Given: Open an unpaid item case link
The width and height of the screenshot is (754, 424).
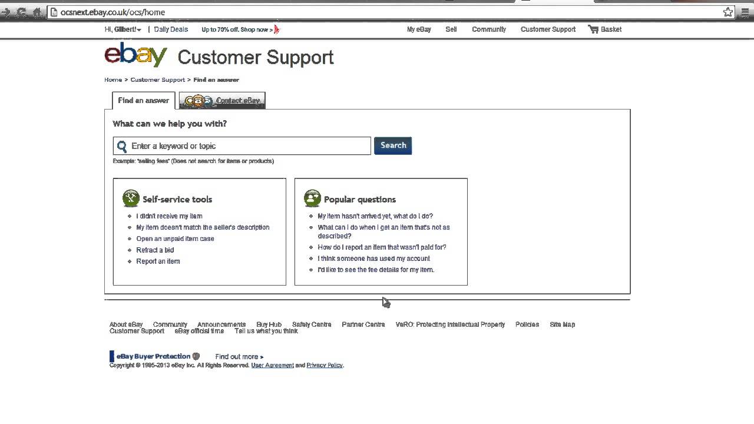Looking at the screenshot, I should point(175,238).
